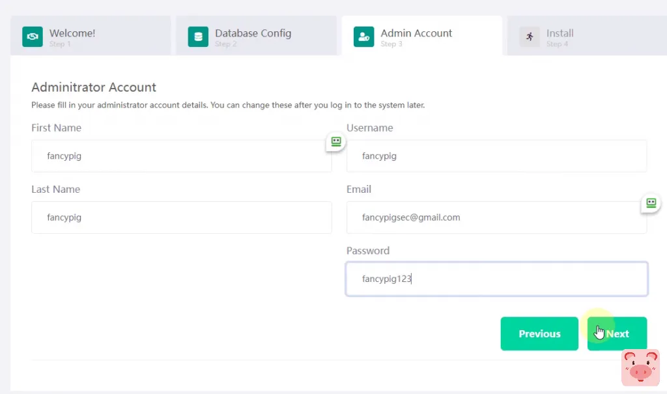Open password manager icon beside First Name field
The width and height of the screenshot is (667, 394).
click(335, 141)
